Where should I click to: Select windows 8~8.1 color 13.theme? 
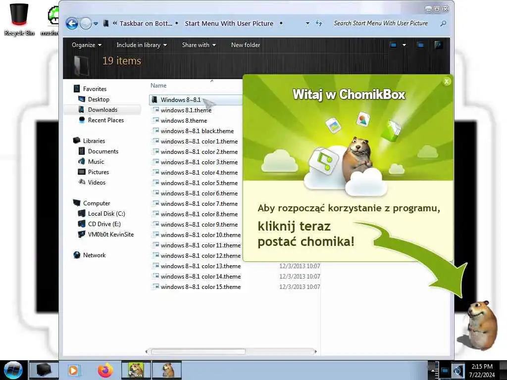(x=201, y=266)
